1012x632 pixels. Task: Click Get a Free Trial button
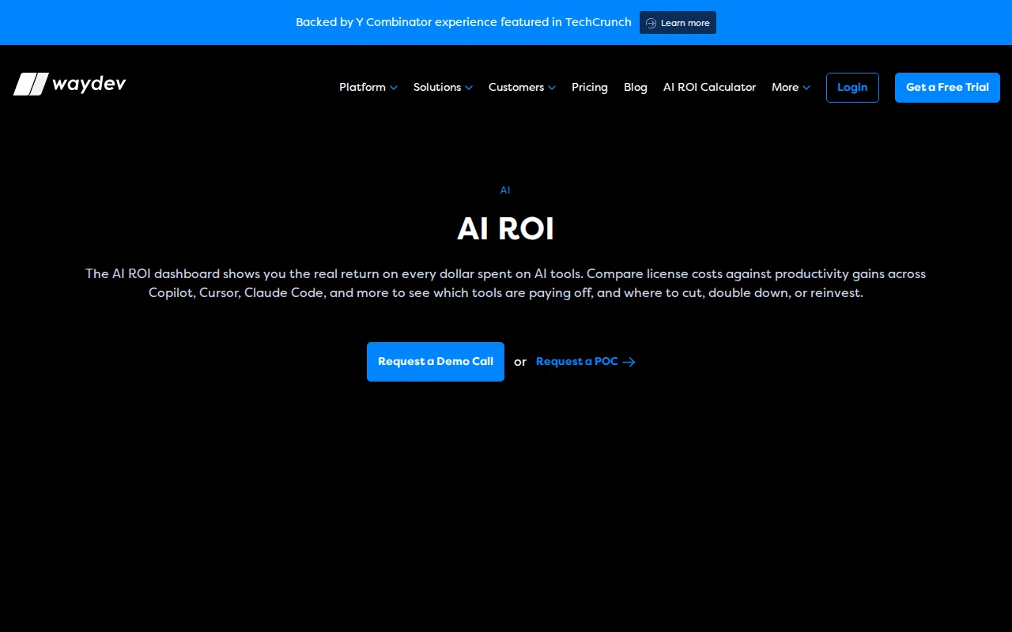click(947, 88)
